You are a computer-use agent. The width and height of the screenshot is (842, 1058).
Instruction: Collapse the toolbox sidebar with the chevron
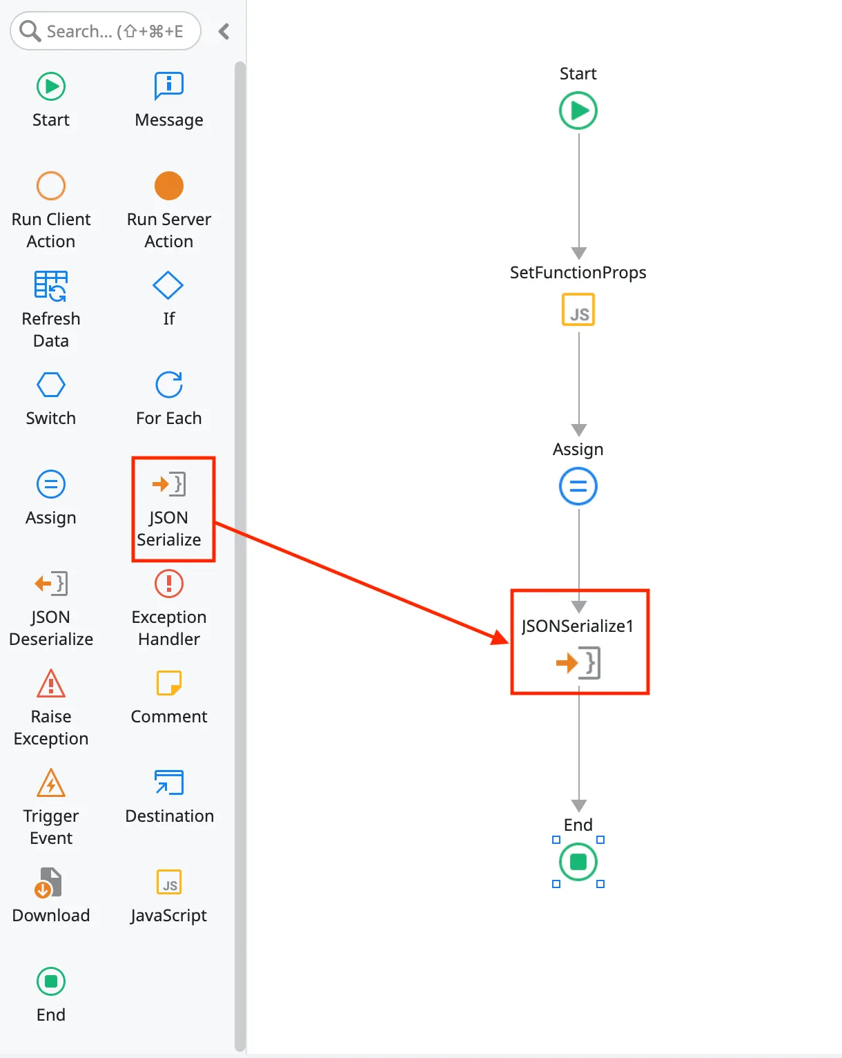pos(224,31)
